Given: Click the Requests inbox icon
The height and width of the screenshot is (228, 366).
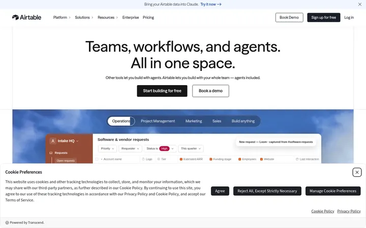Looking at the screenshot, I should [x=51, y=153].
